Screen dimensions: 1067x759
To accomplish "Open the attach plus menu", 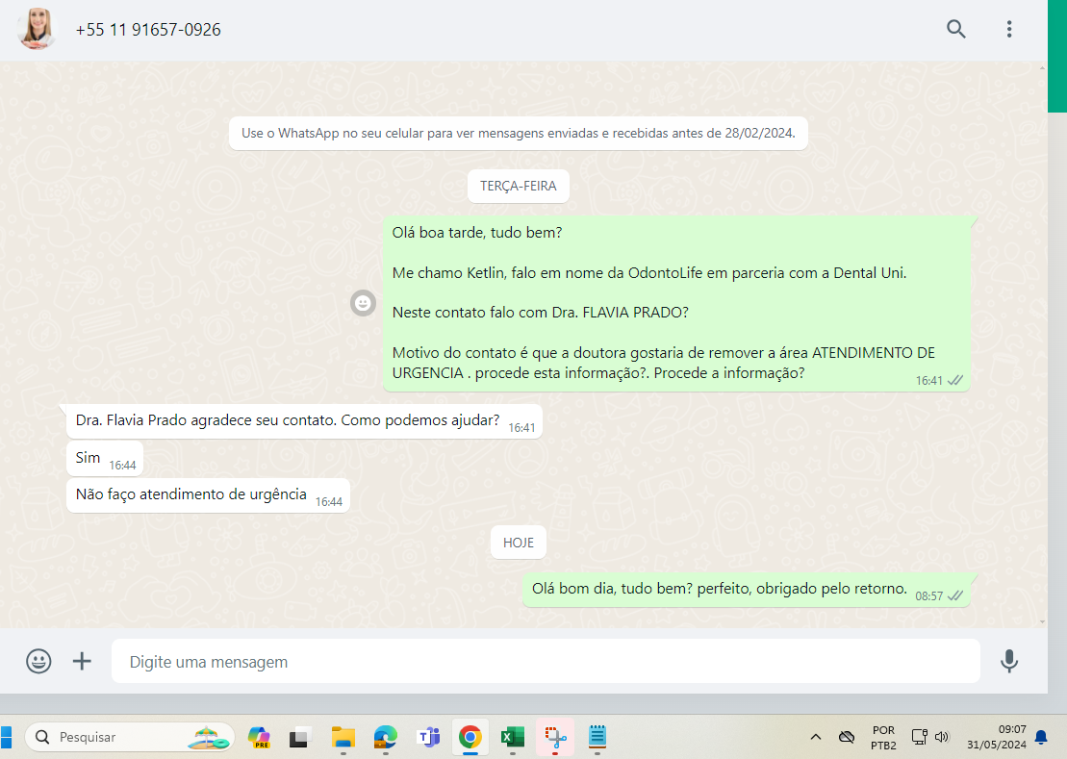I will [82, 661].
